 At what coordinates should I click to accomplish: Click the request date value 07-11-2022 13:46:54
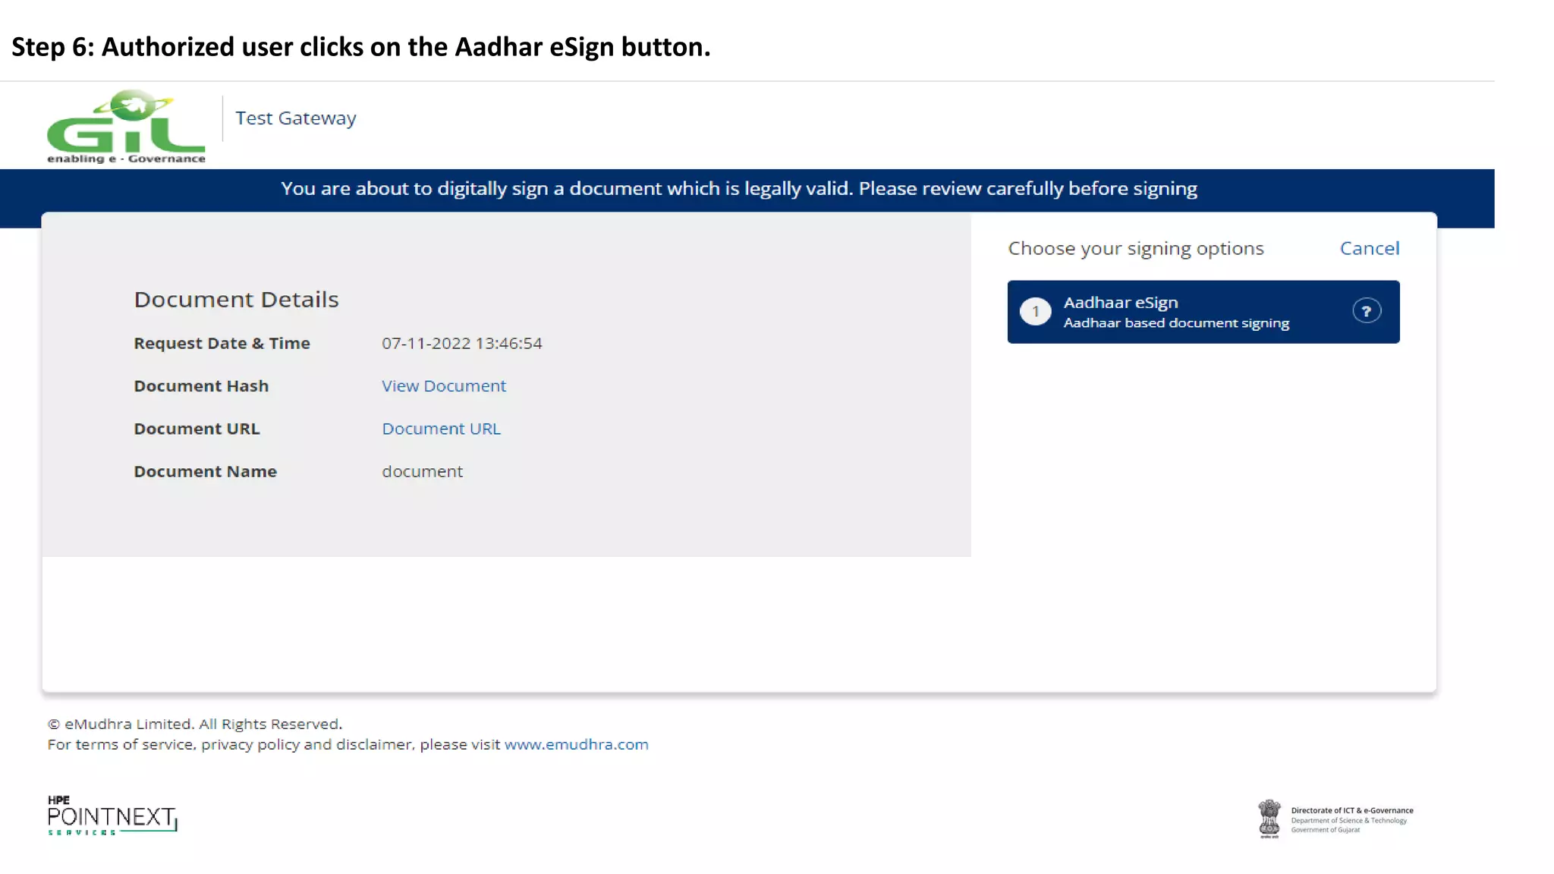[461, 344]
